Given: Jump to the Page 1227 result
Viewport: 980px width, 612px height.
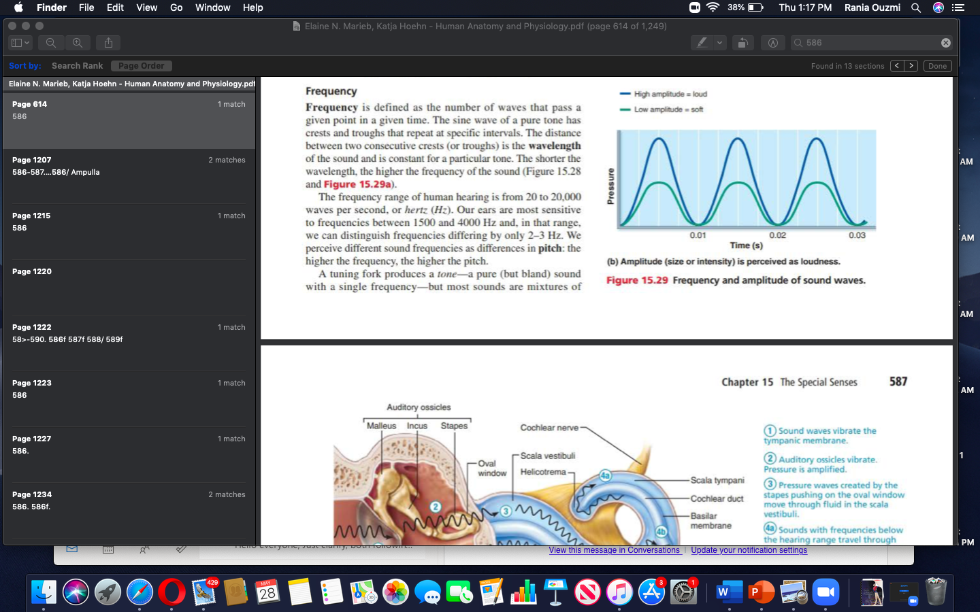Looking at the screenshot, I should (129, 455).
